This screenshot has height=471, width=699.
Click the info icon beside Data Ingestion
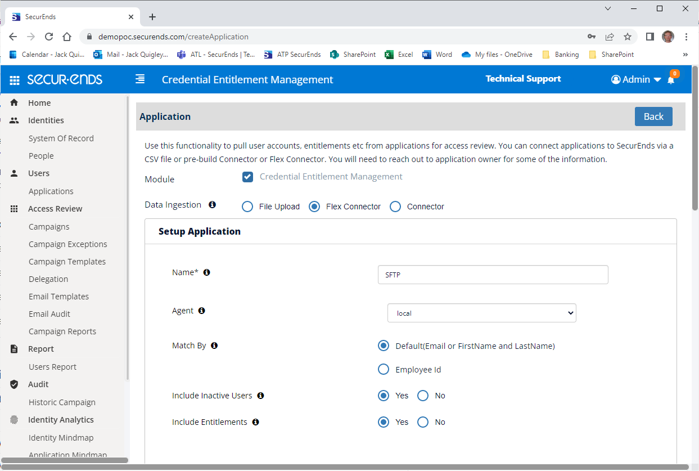(212, 204)
